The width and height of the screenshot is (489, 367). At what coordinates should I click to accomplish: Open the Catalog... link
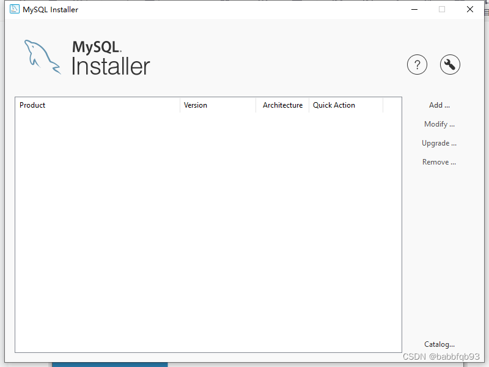click(x=439, y=344)
